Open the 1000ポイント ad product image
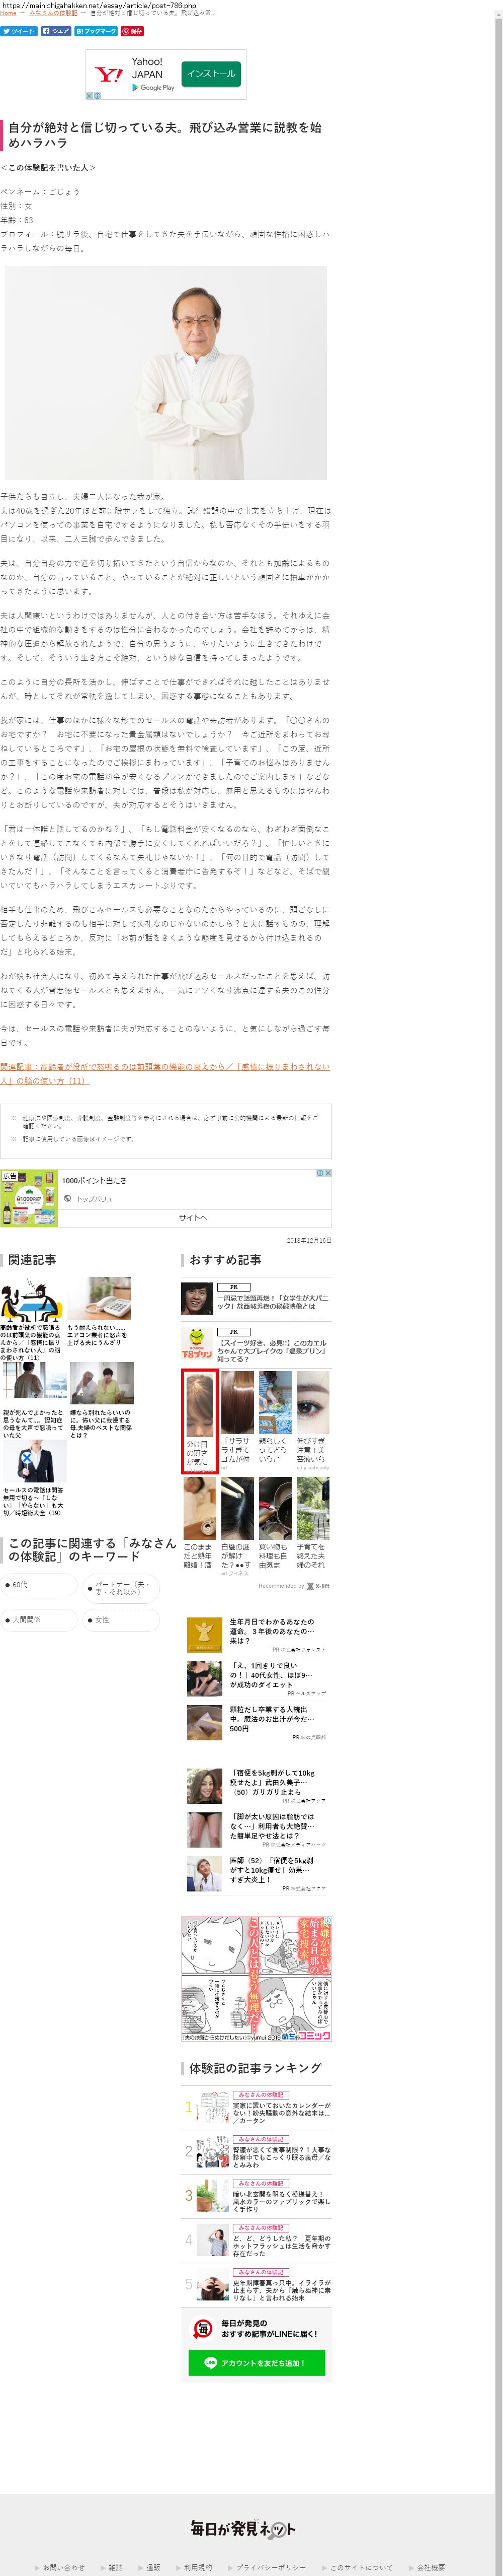 29,1198
